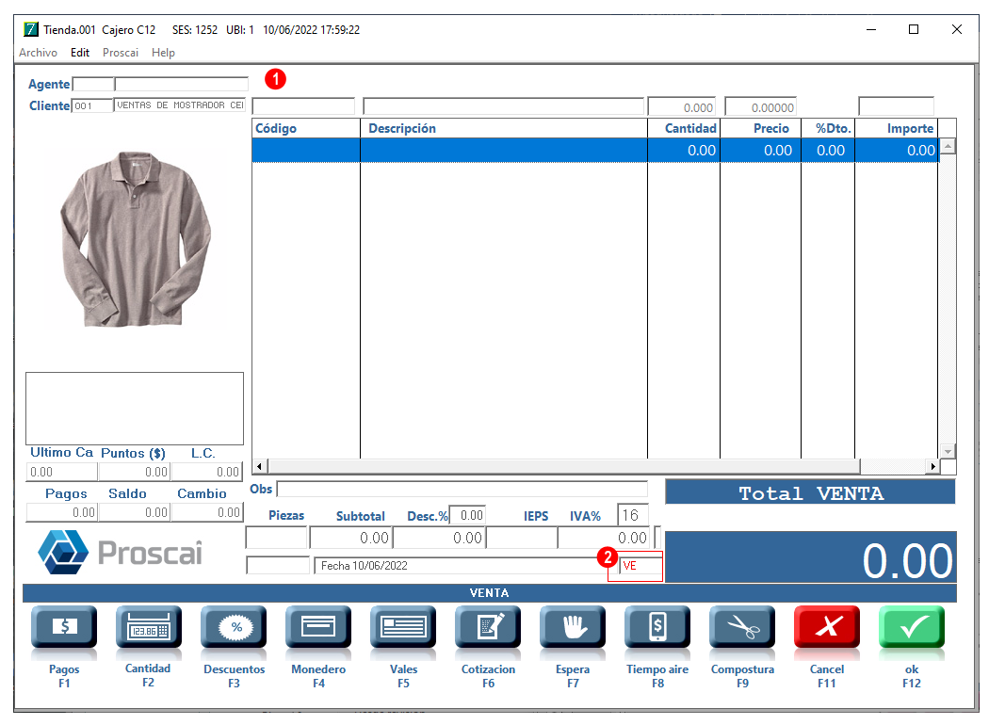Click the IVA amount field showing 0.00
989x725 pixels.
click(x=604, y=538)
